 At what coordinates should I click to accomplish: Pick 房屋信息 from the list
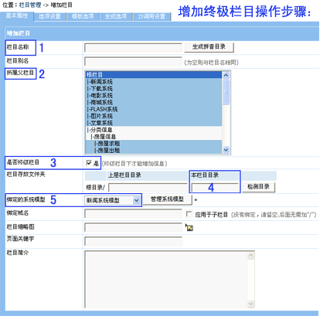(154, 137)
